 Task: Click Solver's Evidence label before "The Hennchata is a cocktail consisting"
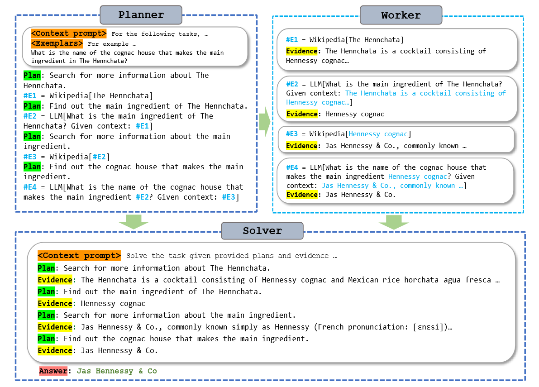(x=55, y=280)
